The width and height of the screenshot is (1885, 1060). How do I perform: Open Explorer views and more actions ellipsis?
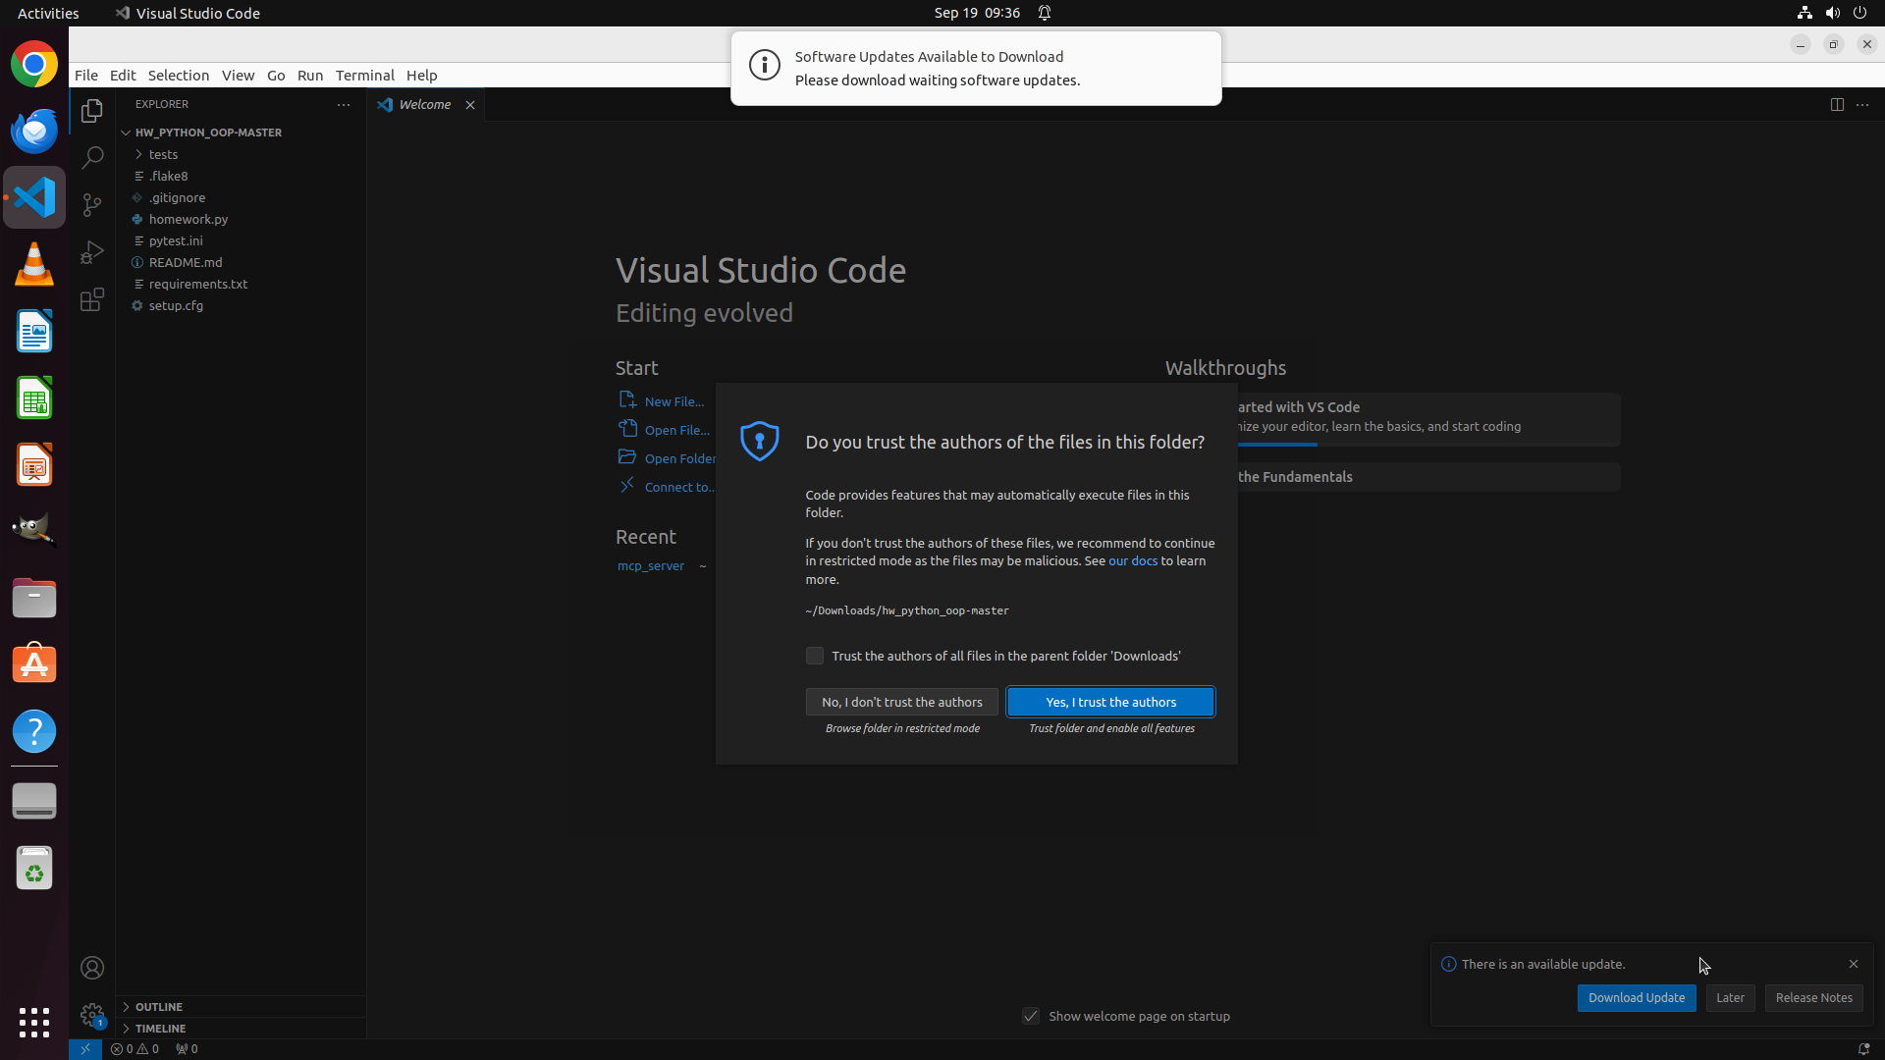[344, 104]
